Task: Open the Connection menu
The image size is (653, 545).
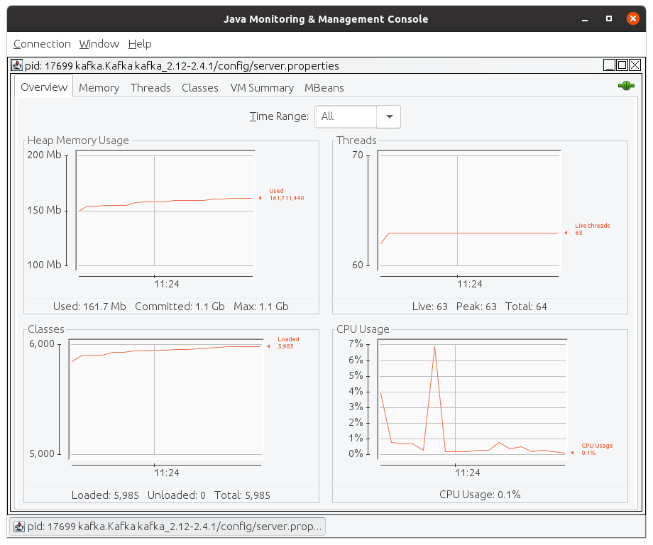Action: 42,44
